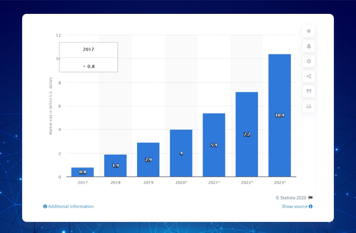This screenshot has width=356, height=233.
Task: Select the 2017 bar labeled 0.8
Action: click(82, 172)
